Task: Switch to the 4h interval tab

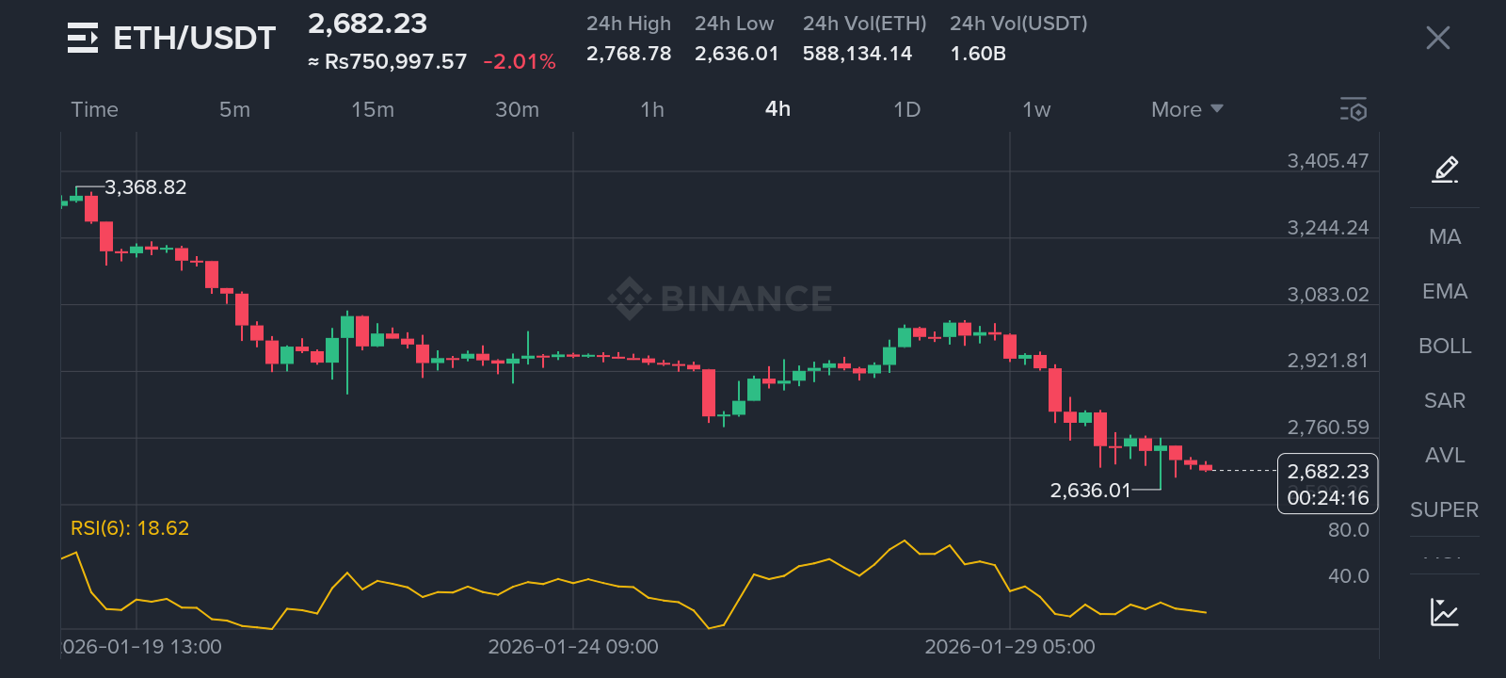Action: point(777,109)
